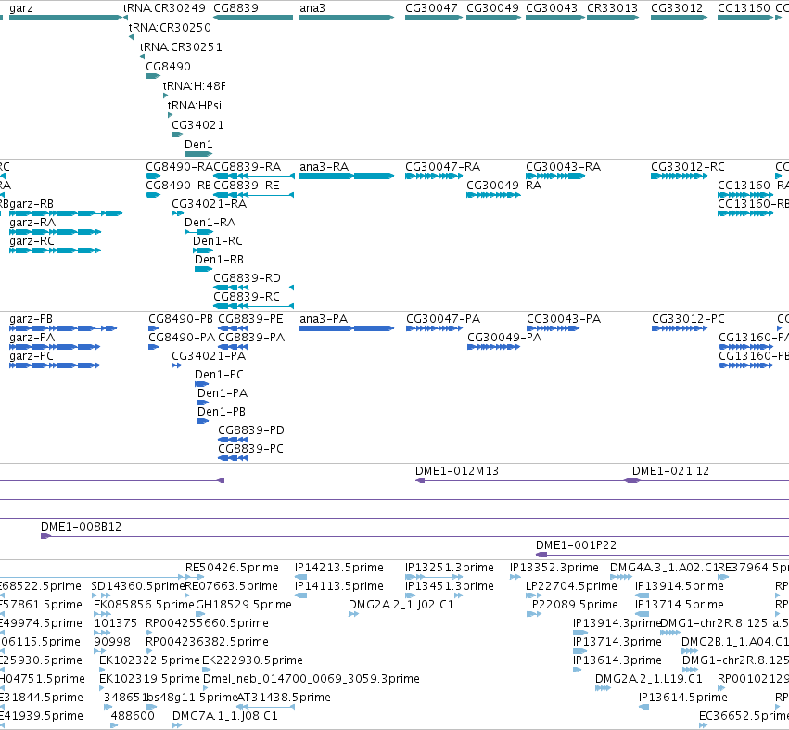
Task: Click the AT31438.5prime EST label
Action: point(284,698)
